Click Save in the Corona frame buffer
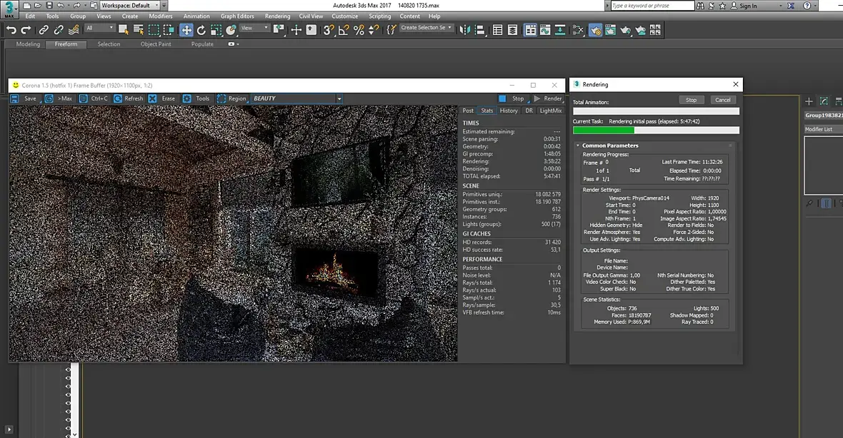The width and height of the screenshot is (843, 438). [24, 98]
